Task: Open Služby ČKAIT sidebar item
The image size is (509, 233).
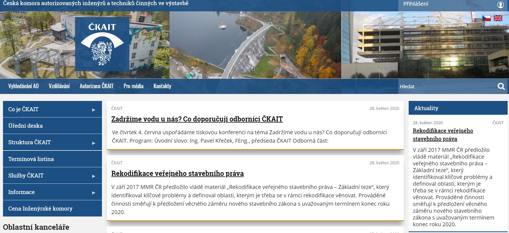Action: tap(52, 175)
